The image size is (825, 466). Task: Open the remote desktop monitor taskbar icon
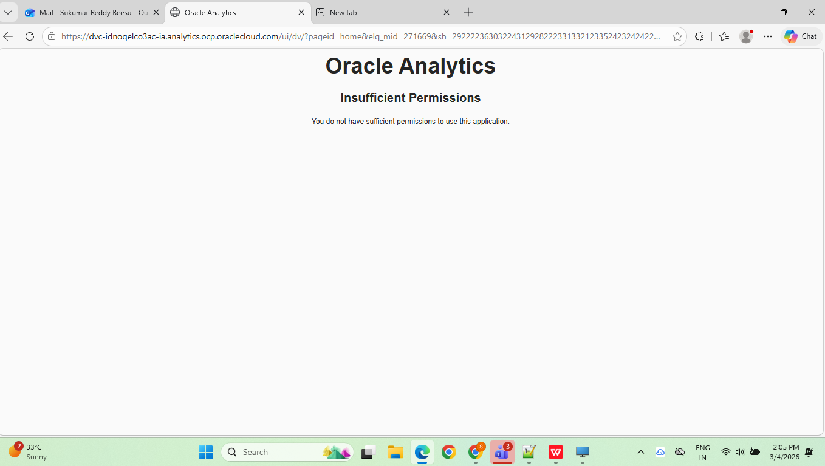[x=583, y=452]
